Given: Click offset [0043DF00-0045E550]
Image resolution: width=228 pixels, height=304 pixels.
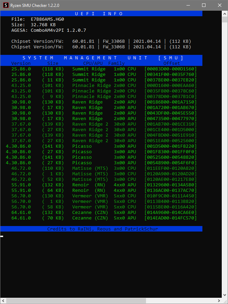Looking at the screenshot, I should point(171,113).
